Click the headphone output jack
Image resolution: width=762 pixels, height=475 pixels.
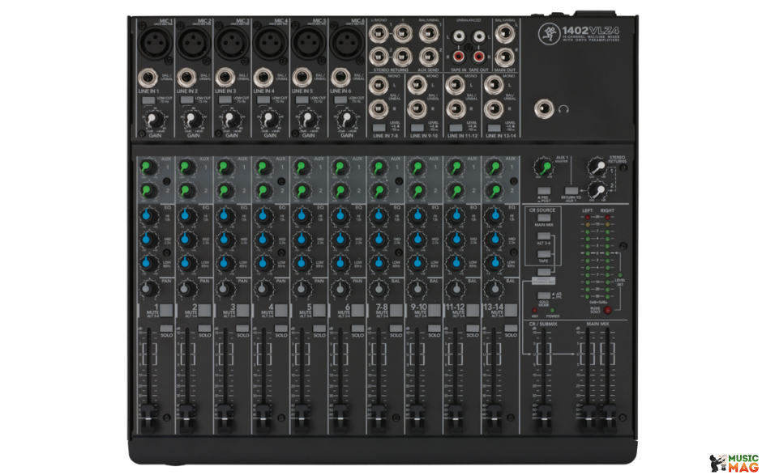coord(544,110)
